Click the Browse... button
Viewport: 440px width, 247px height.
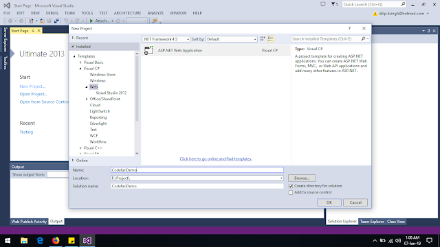(x=302, y=178)
